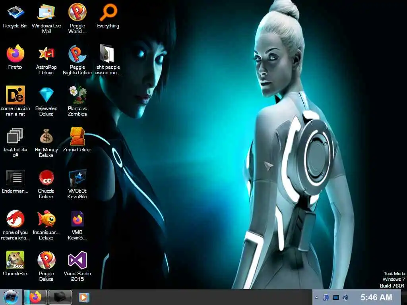407x305 pixels.
Task: Select the VM0b0t KevinSite icon
Action: click(78, 184)
